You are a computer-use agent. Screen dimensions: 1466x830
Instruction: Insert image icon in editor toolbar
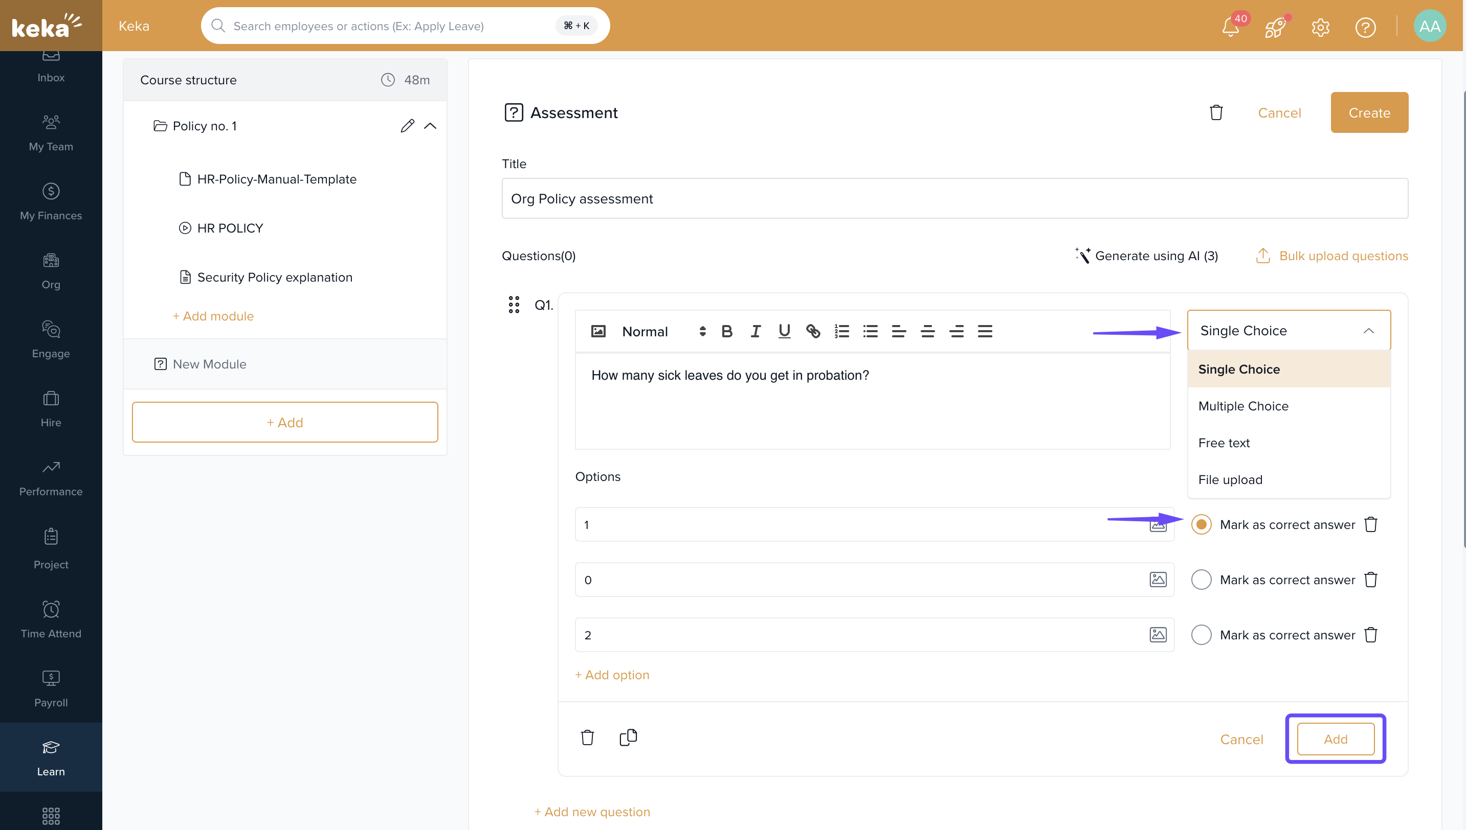[x=598, y=331]
